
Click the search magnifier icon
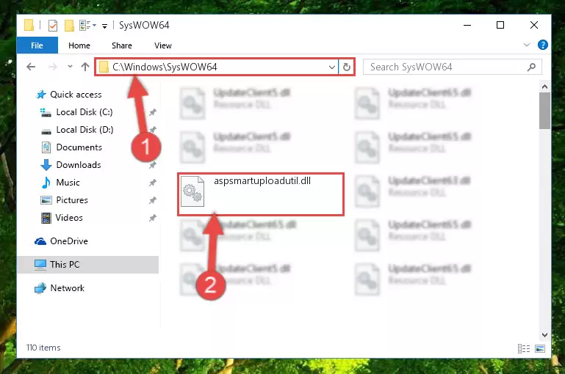[531, 67]
